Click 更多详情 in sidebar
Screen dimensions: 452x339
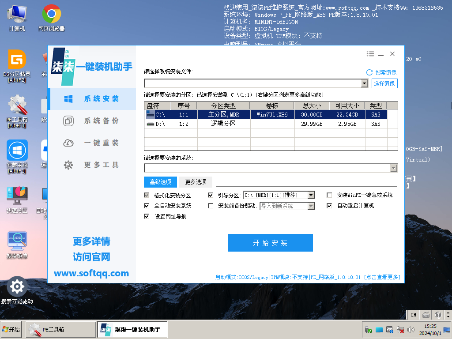(91, 241)
